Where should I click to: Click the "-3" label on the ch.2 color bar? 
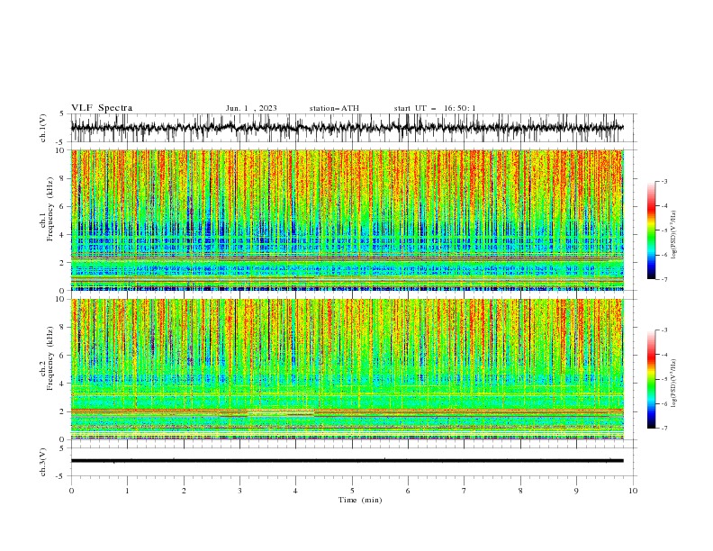pyautogui.click(x=664, y=330)
